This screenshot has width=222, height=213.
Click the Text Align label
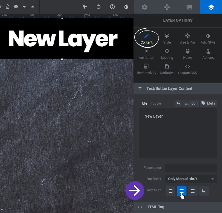click(x=154, y=190)
